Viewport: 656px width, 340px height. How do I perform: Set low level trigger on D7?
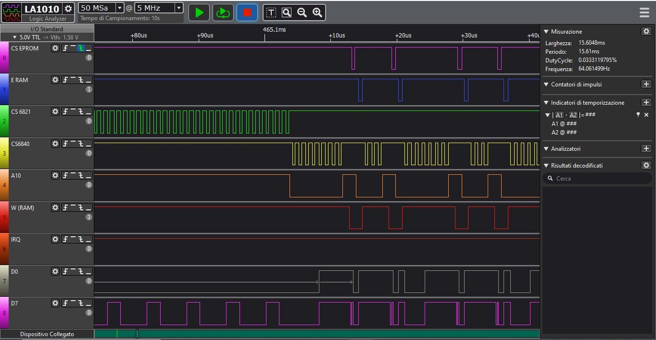[x=88, y=303]
